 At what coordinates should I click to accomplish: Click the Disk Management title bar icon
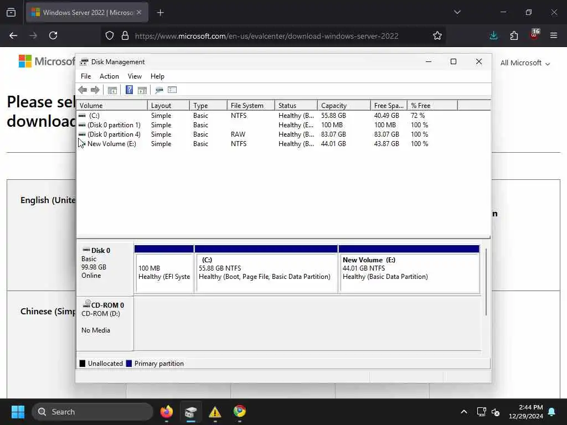coord(84,62)
